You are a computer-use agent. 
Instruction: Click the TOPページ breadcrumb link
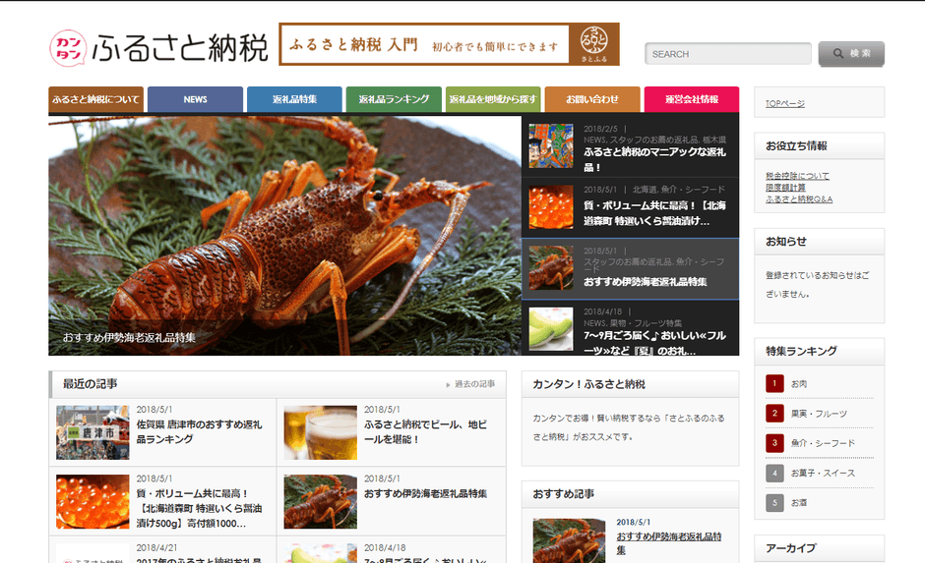pos(785,103)
